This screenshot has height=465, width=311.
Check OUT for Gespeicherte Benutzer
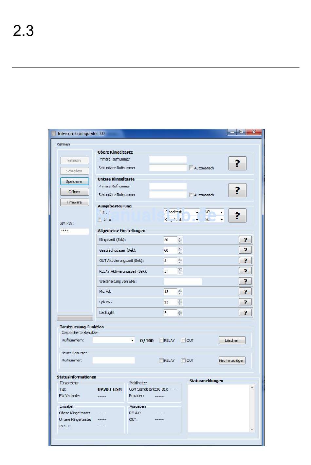[183, 340]
